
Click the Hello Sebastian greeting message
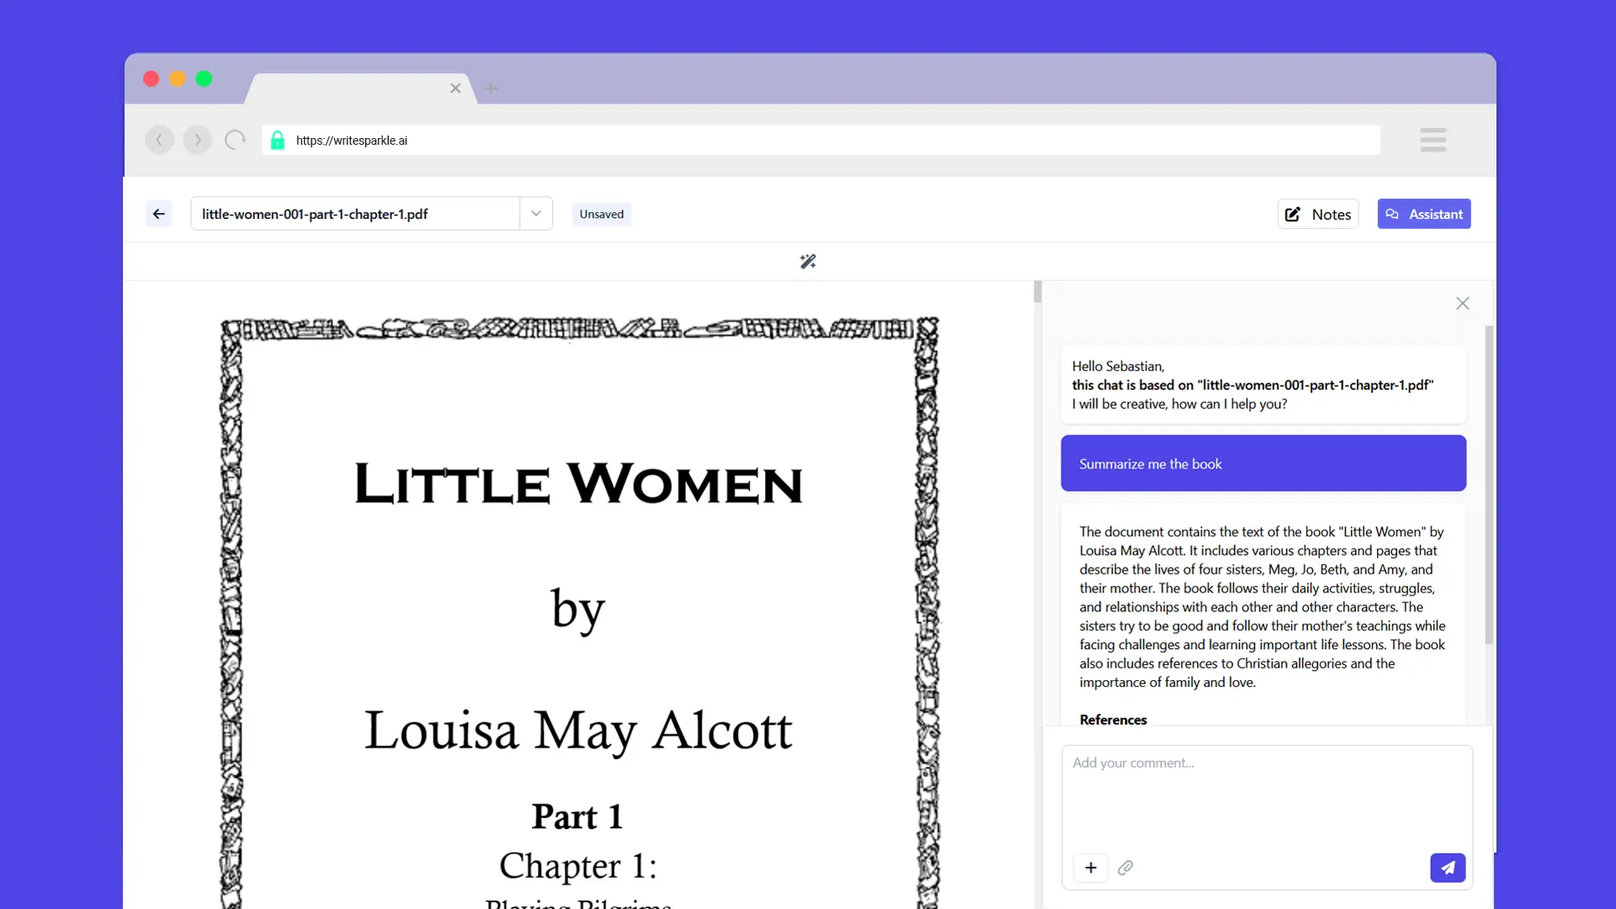(x=1263, y=385)
